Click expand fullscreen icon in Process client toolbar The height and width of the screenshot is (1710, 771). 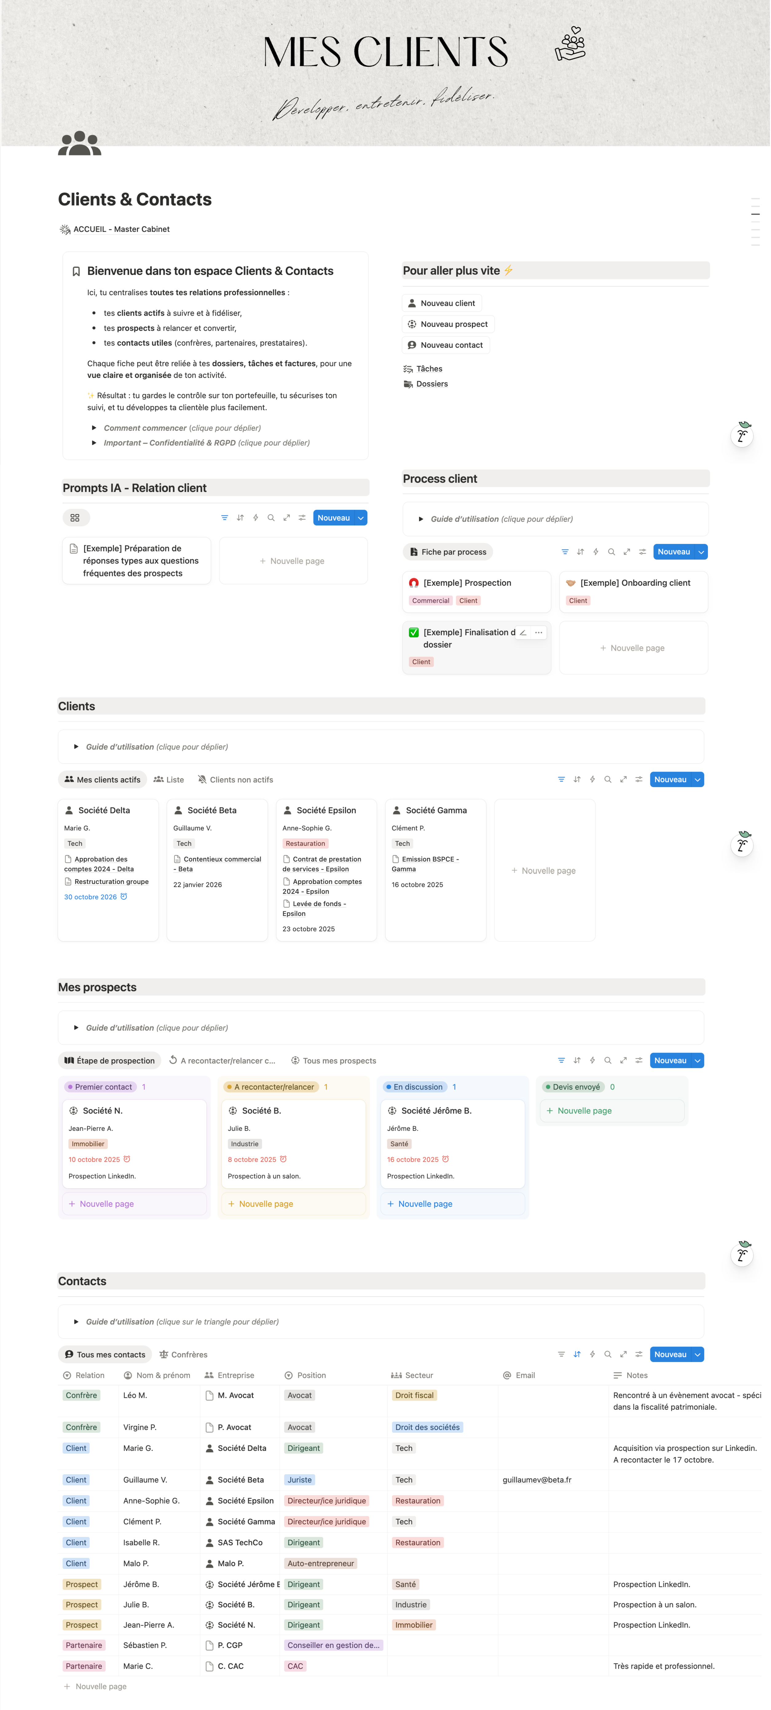(627, 552)
